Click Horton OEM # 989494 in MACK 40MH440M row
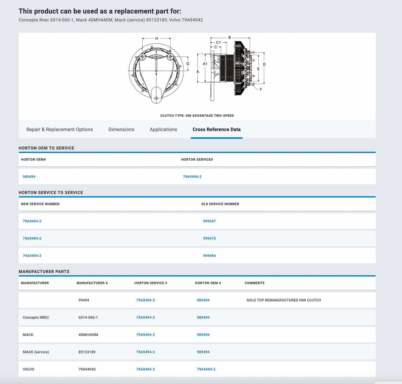The image size is (402, 384). [x=203, y=335]
